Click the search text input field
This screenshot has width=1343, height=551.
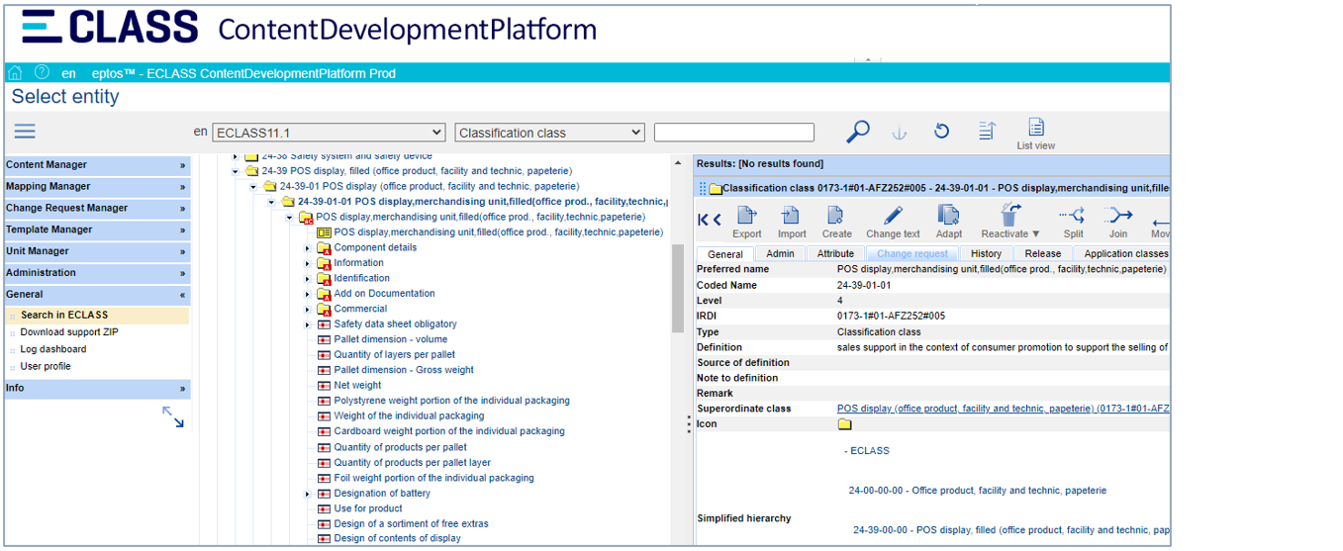coord(733,133)
